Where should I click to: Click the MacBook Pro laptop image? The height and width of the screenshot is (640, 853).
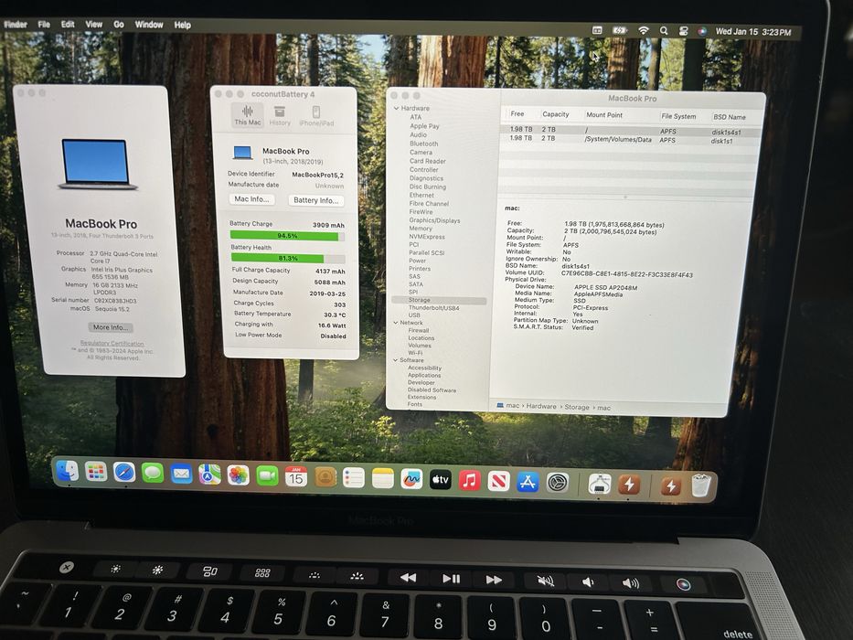point(97,165)
